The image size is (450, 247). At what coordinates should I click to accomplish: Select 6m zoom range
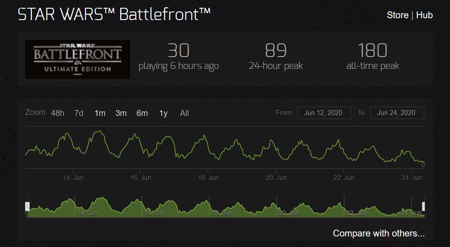[142, 113]
